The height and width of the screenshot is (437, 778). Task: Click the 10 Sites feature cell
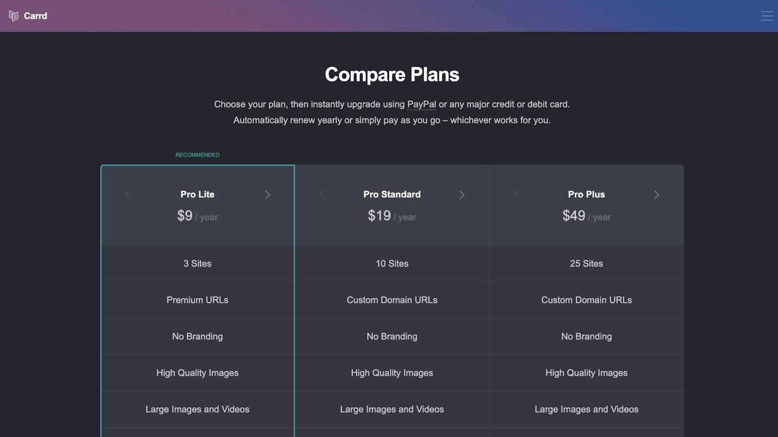coord(392,264)
